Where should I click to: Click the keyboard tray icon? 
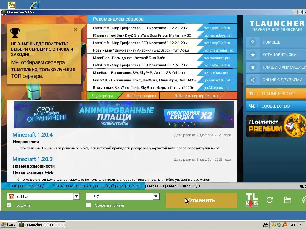coord(266,225)
